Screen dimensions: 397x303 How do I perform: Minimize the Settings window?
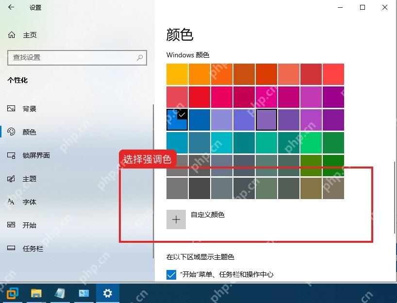[340, 7]
